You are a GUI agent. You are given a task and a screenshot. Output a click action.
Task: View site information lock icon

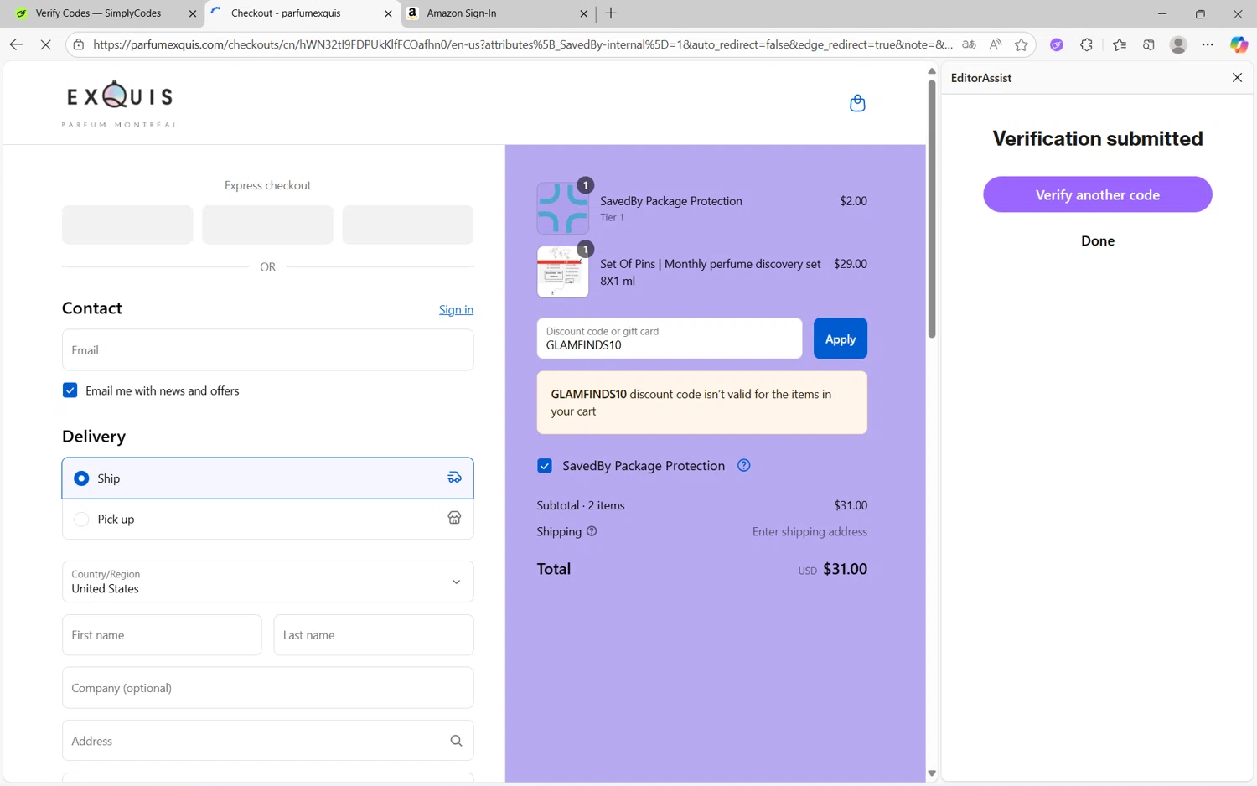(x=79, y=44)
